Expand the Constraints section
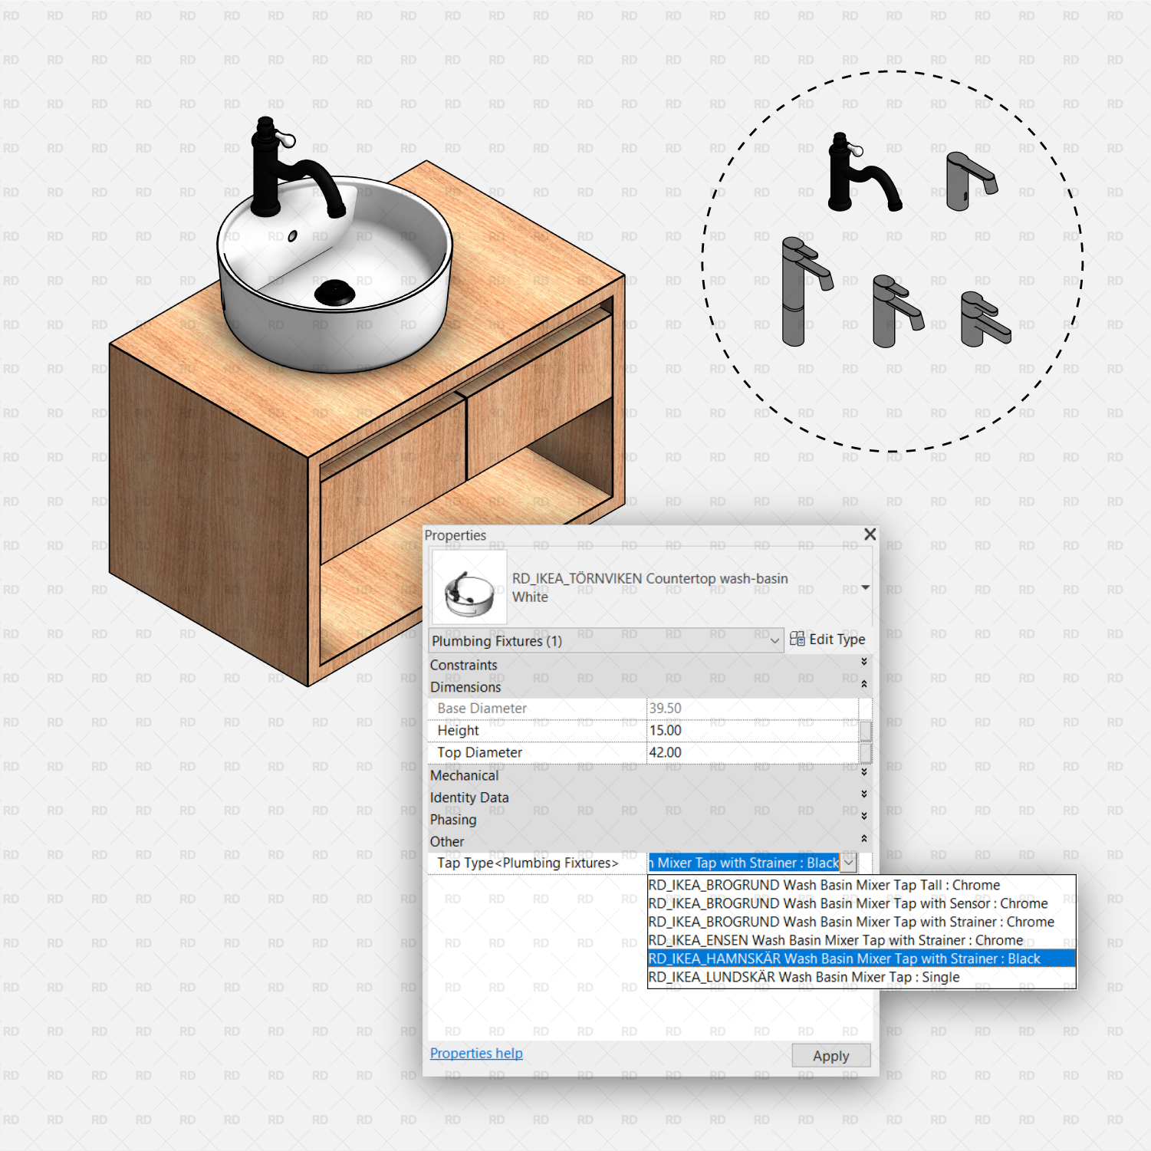The image size is (1151, 1151). [863, 663]
